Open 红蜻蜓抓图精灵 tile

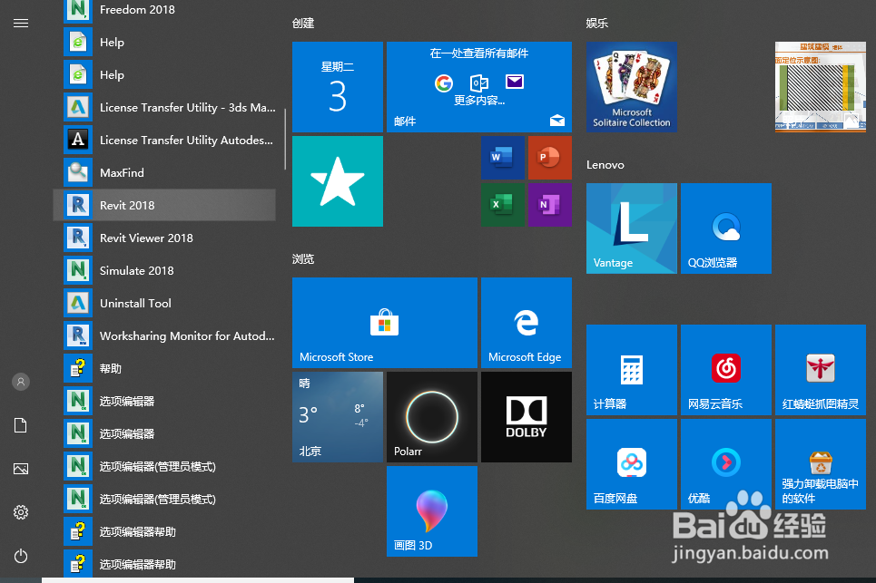[821, 370]
